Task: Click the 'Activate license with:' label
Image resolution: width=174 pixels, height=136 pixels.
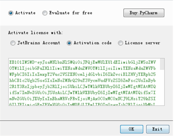Action: (36, 33)
